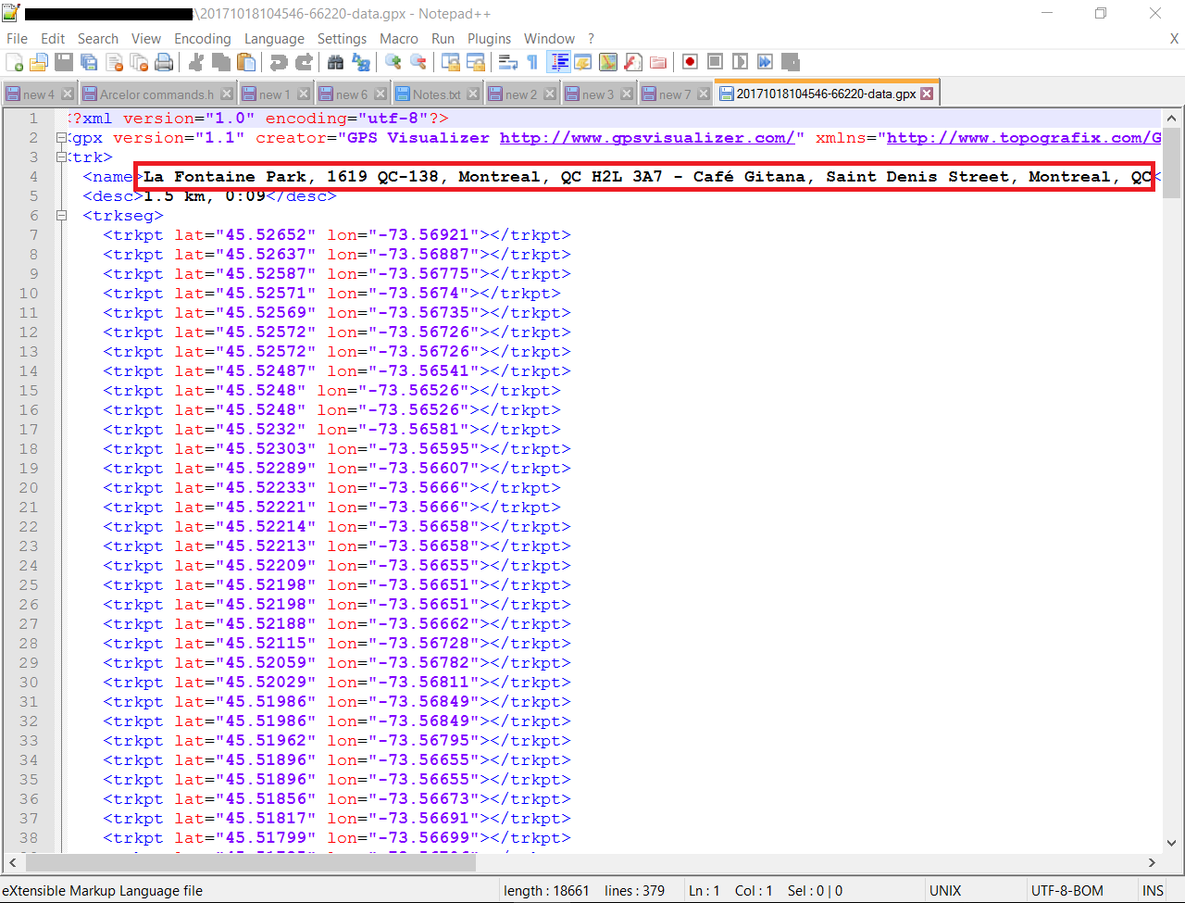The width and height of the screenshot is (1185, 903).
Task: Click the Redo toolbar icon
Action: [x=304, y=62]
